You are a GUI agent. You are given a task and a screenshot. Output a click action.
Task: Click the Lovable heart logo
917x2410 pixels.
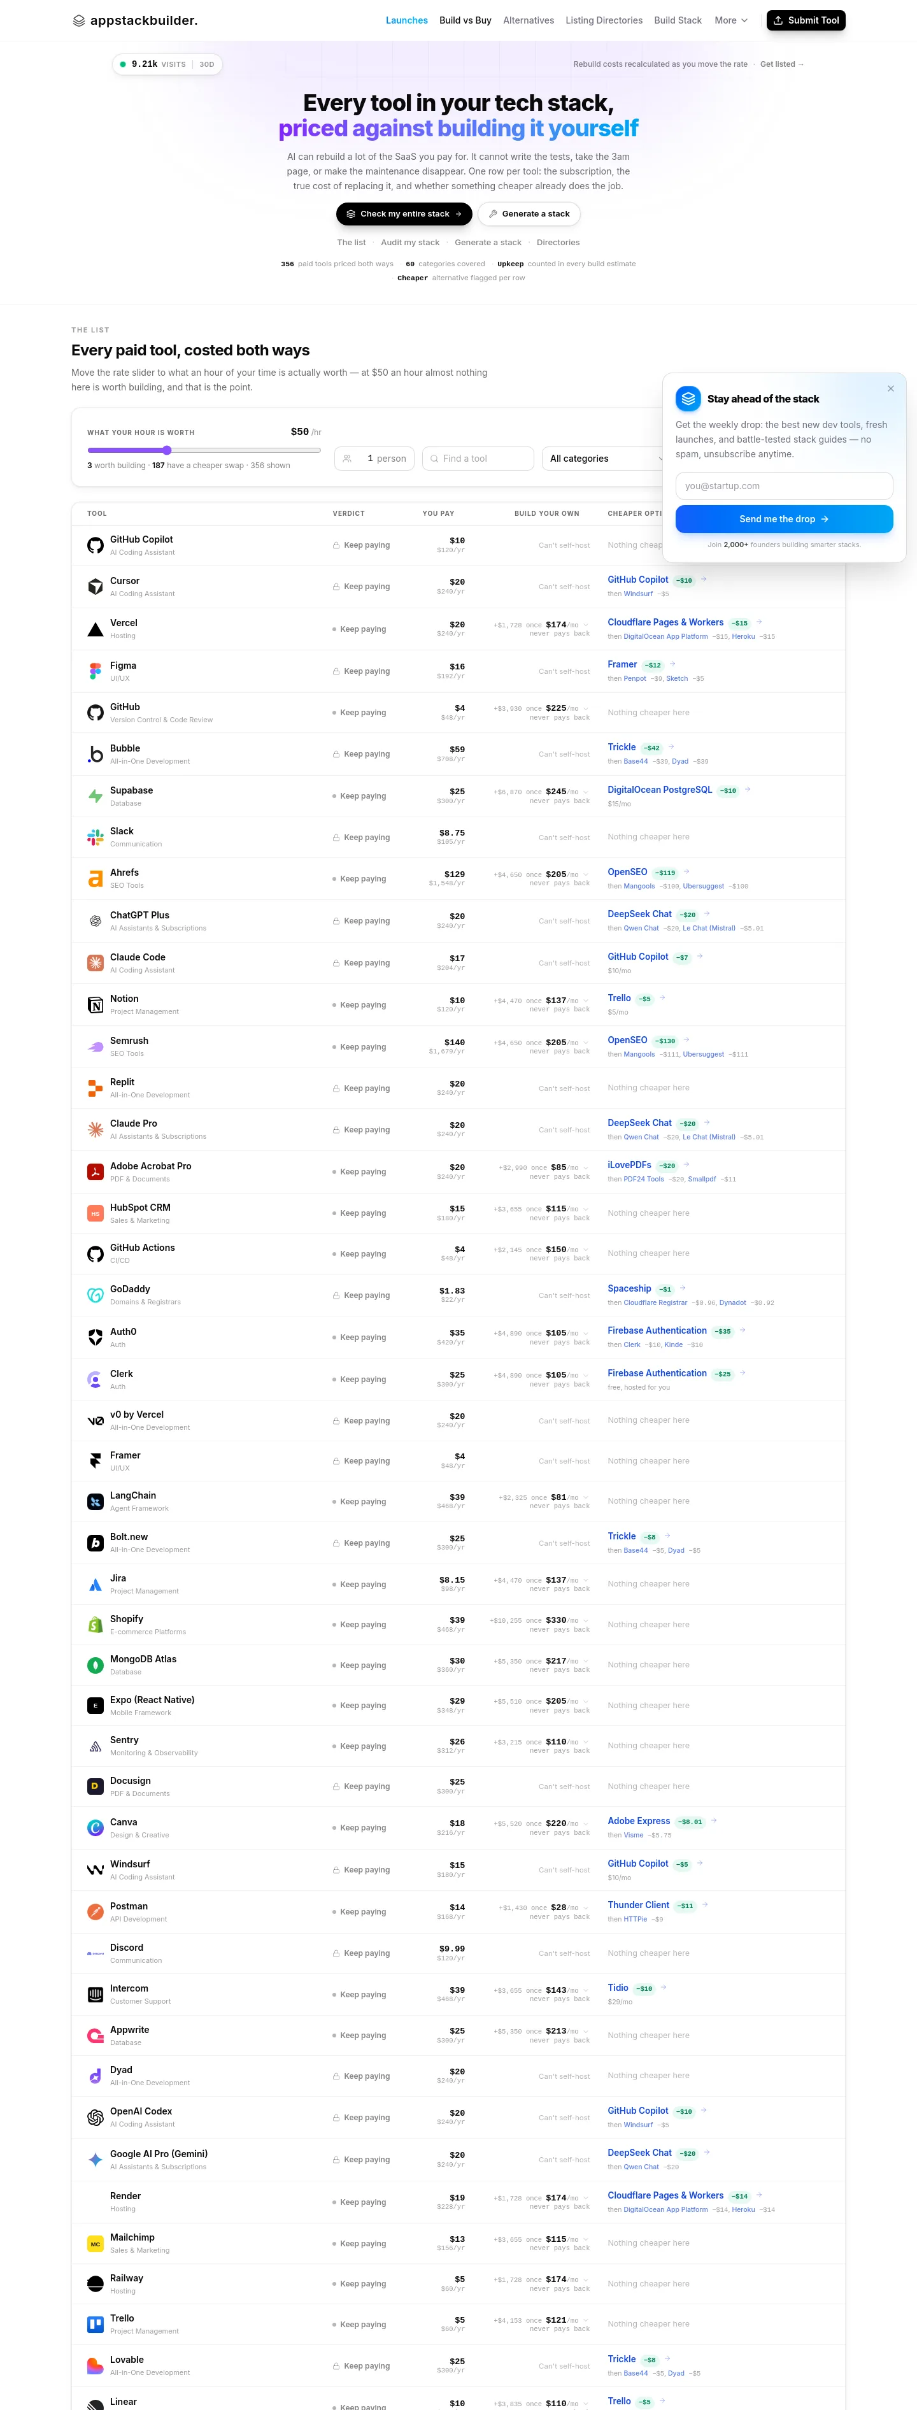click(x=96, y=2366)
